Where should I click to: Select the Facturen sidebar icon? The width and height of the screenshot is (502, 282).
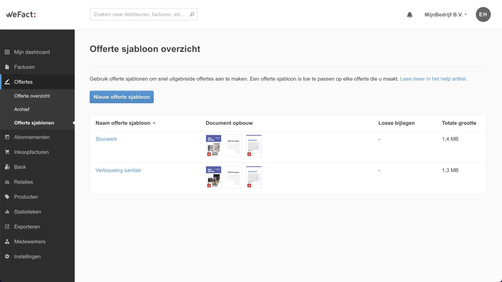tap(7, 67)
